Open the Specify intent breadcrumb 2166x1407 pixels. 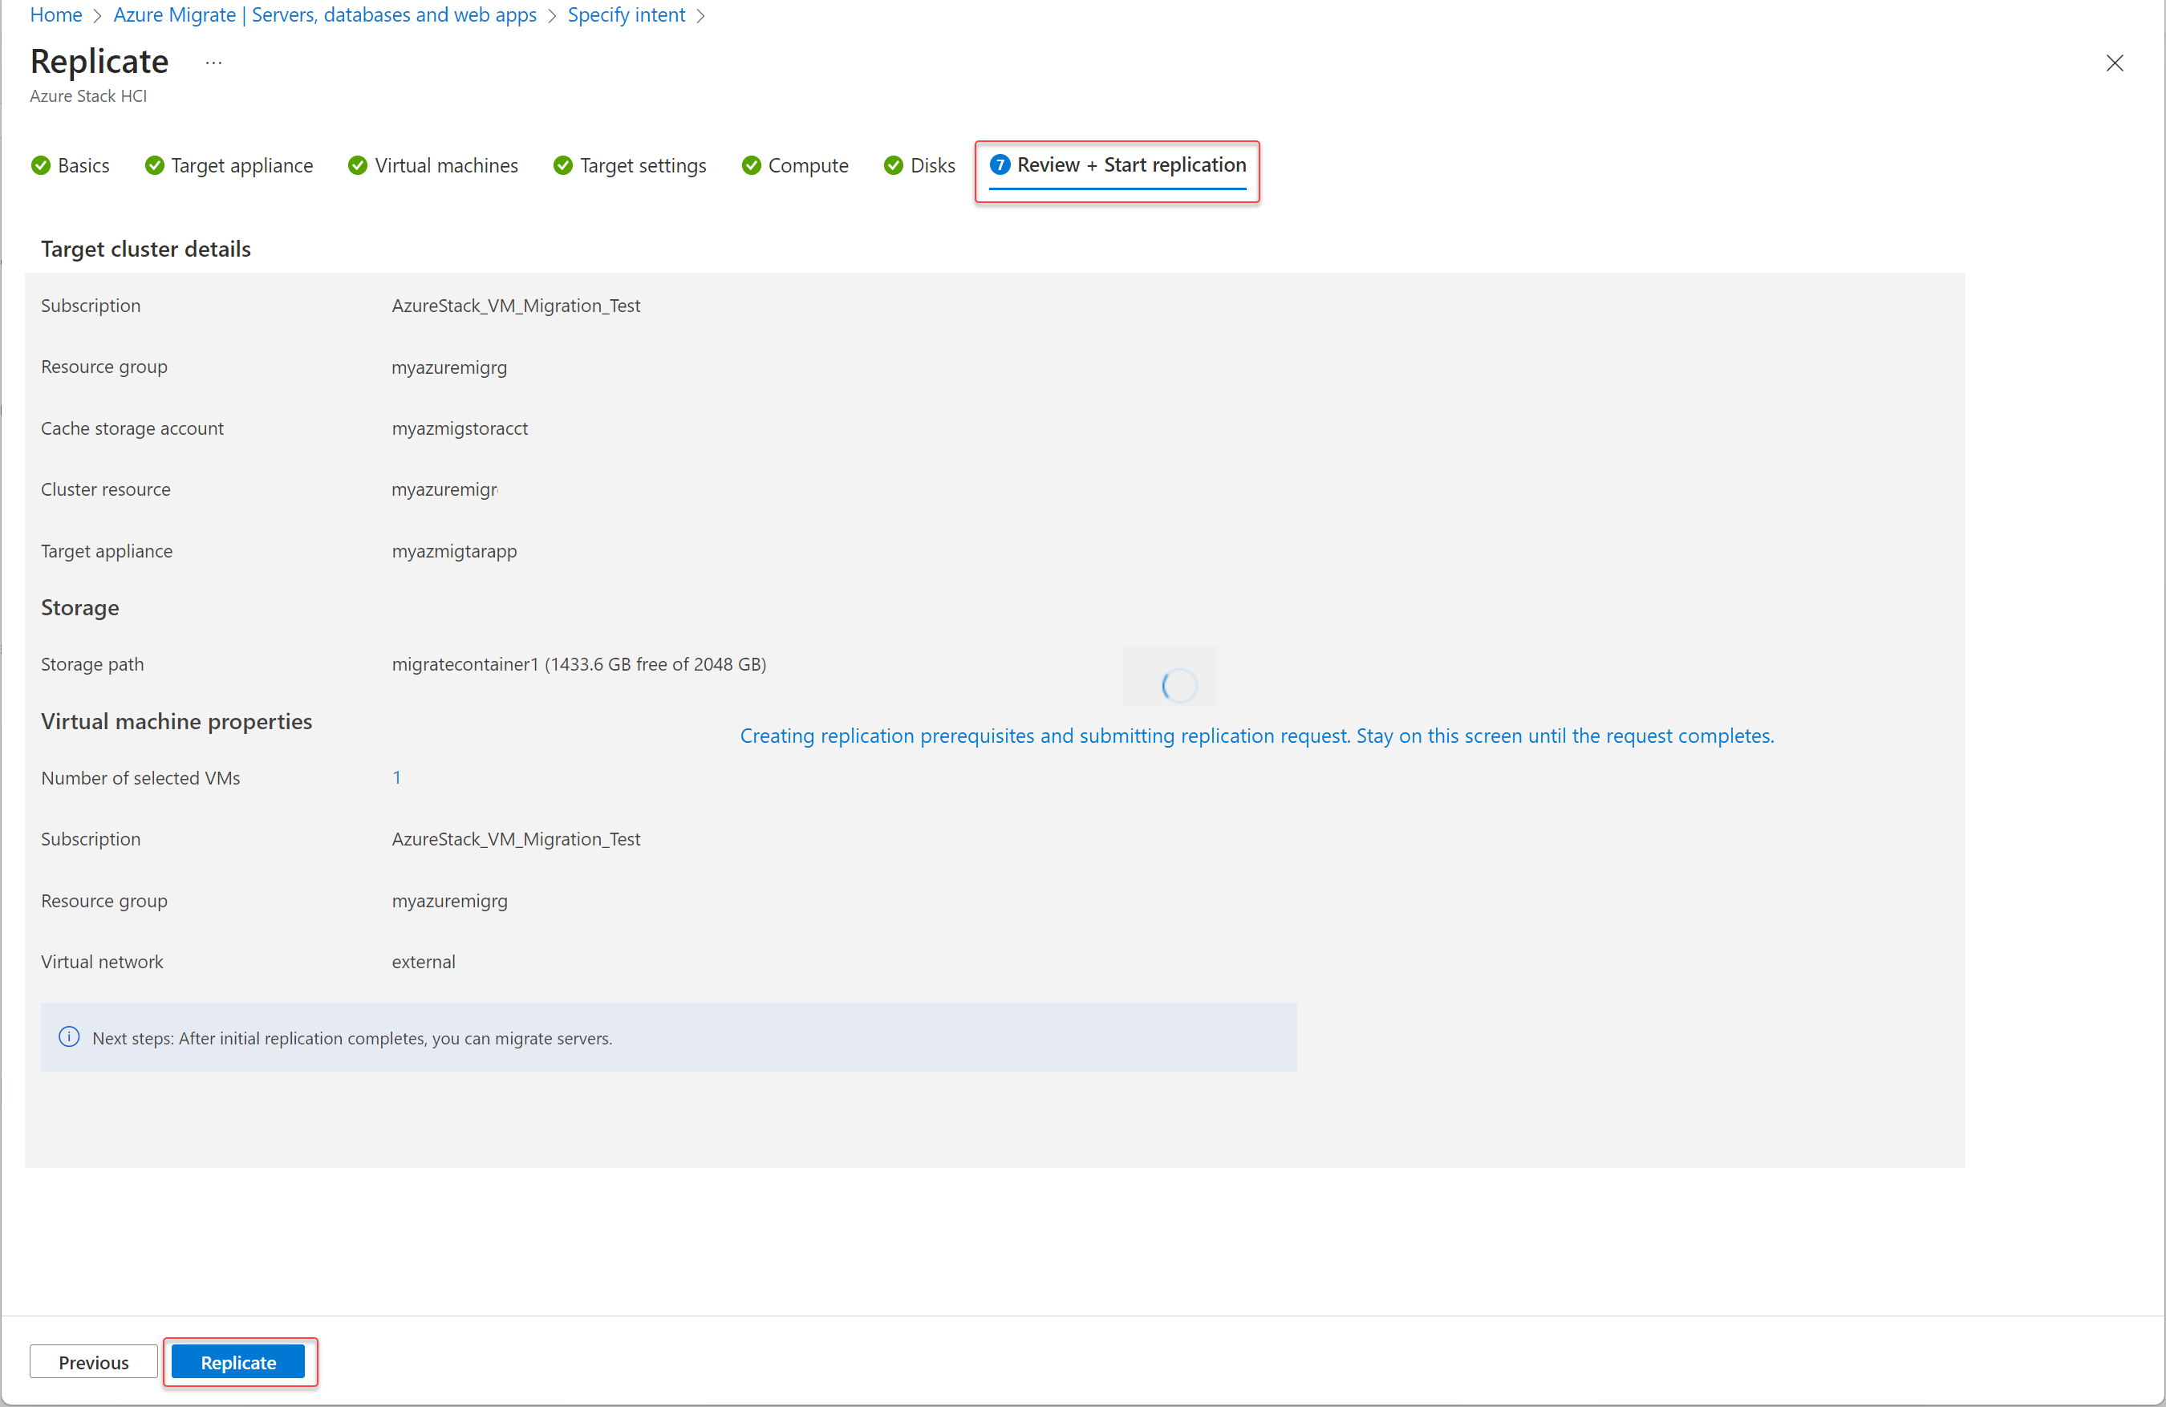pyautogui.click(x=627, y=14)
